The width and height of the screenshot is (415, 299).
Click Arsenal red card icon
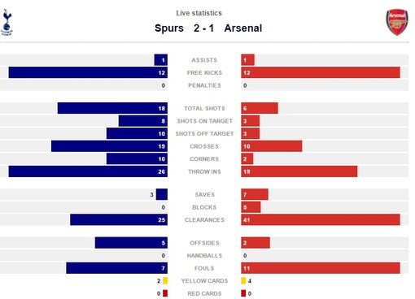click(243, 293)
